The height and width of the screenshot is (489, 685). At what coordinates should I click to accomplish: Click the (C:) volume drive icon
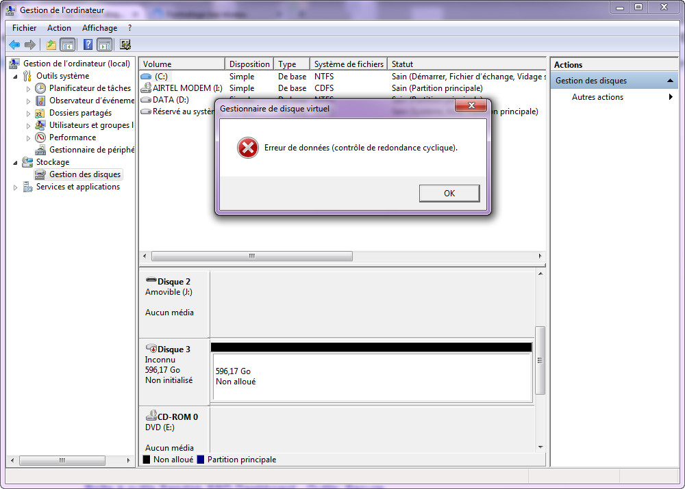point(146,77)
